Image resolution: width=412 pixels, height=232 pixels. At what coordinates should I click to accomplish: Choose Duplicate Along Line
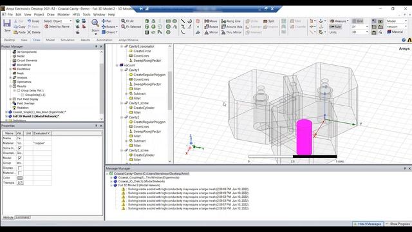point(231,21)
